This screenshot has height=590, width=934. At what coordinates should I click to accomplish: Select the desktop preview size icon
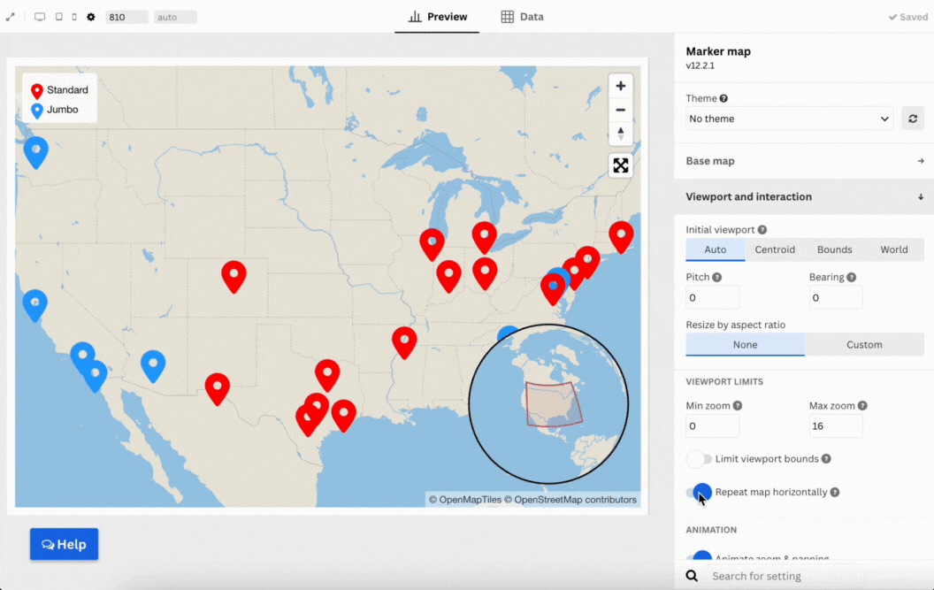40,17
